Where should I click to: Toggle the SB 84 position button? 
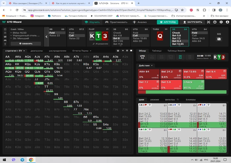point(180,57)
